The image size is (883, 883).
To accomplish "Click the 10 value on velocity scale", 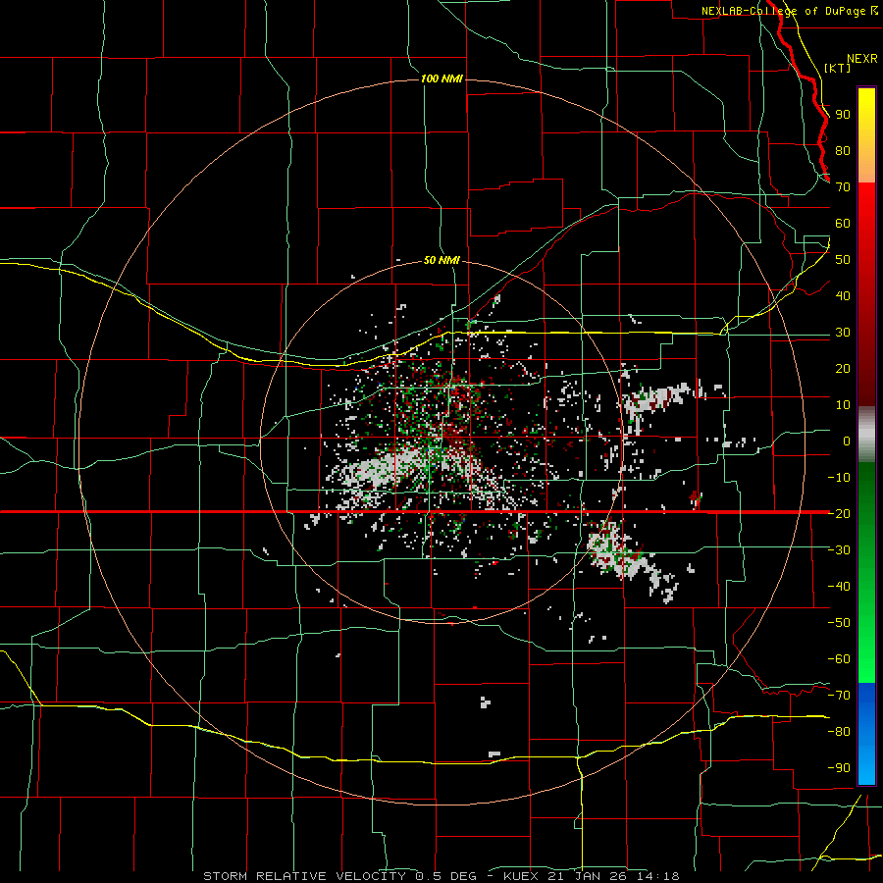I will coord(843,405).
